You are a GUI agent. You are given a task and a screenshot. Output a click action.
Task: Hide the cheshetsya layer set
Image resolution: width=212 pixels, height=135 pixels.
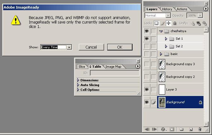click(x=147, y=31)
